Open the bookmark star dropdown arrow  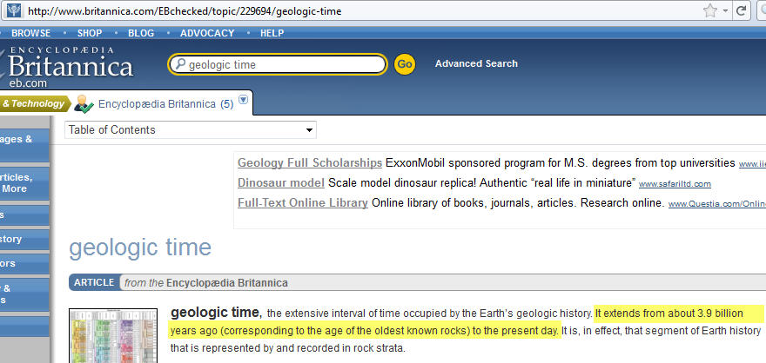pyautogui.click(x=724, y=11)
